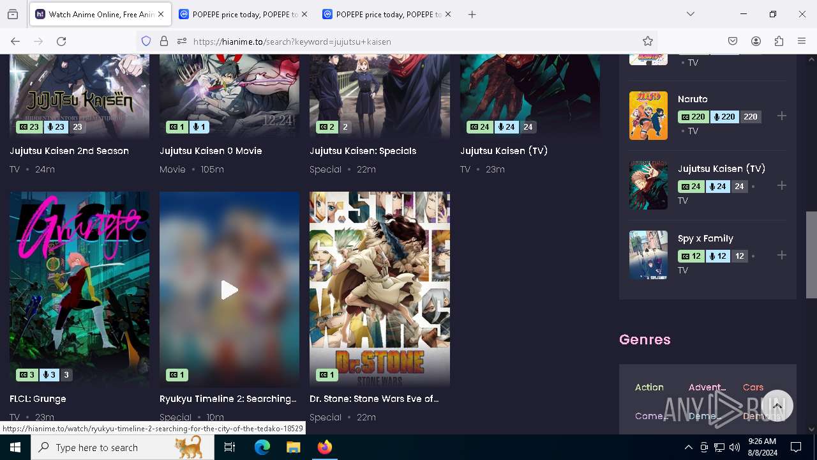
Task: Open Save to Pocket icon
Action: click(733, 42)
